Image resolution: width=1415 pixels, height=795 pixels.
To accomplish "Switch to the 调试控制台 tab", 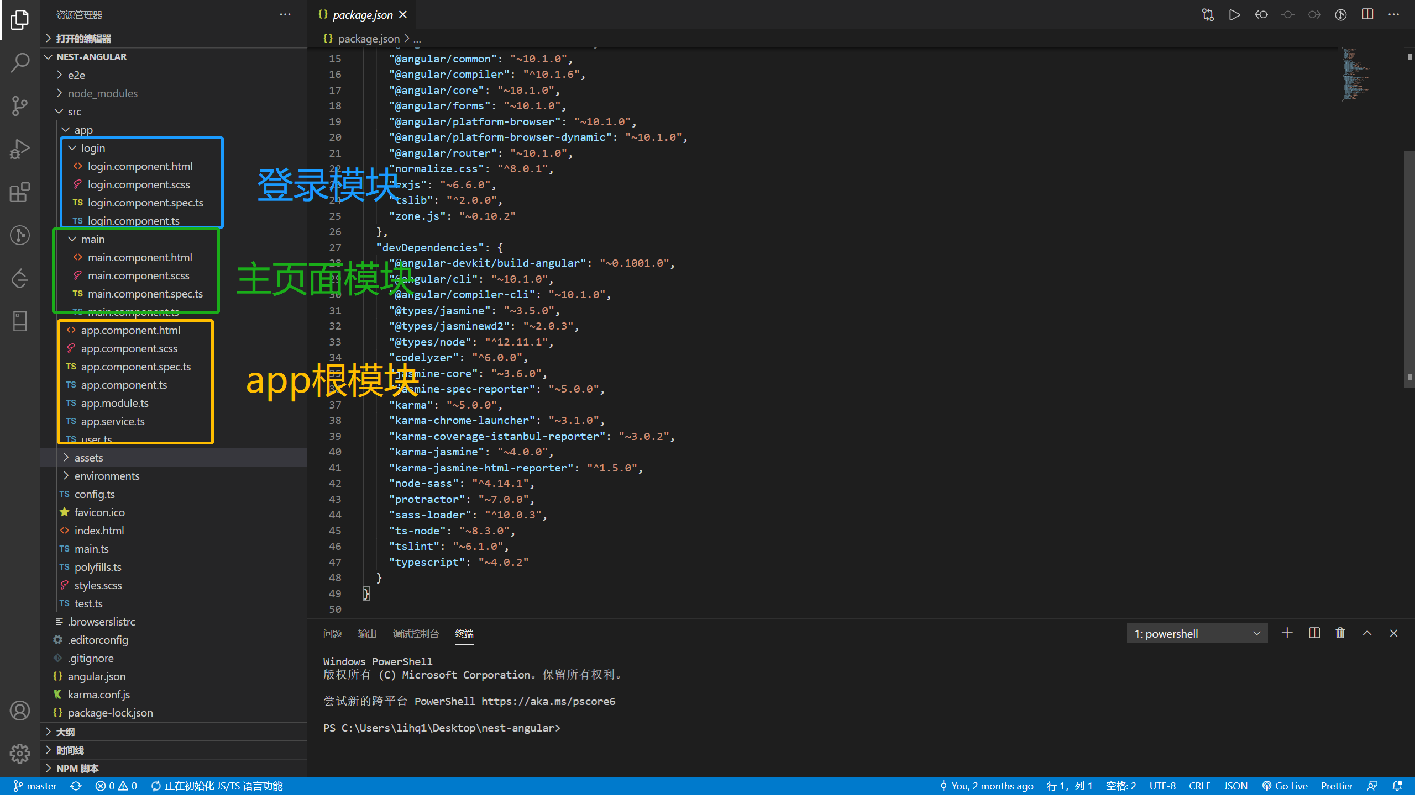I will (x=416, y=634).
